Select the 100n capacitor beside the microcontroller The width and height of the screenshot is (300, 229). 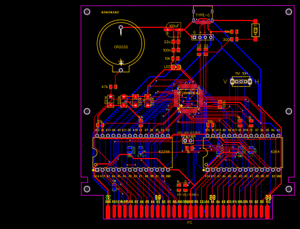point(220,104)
